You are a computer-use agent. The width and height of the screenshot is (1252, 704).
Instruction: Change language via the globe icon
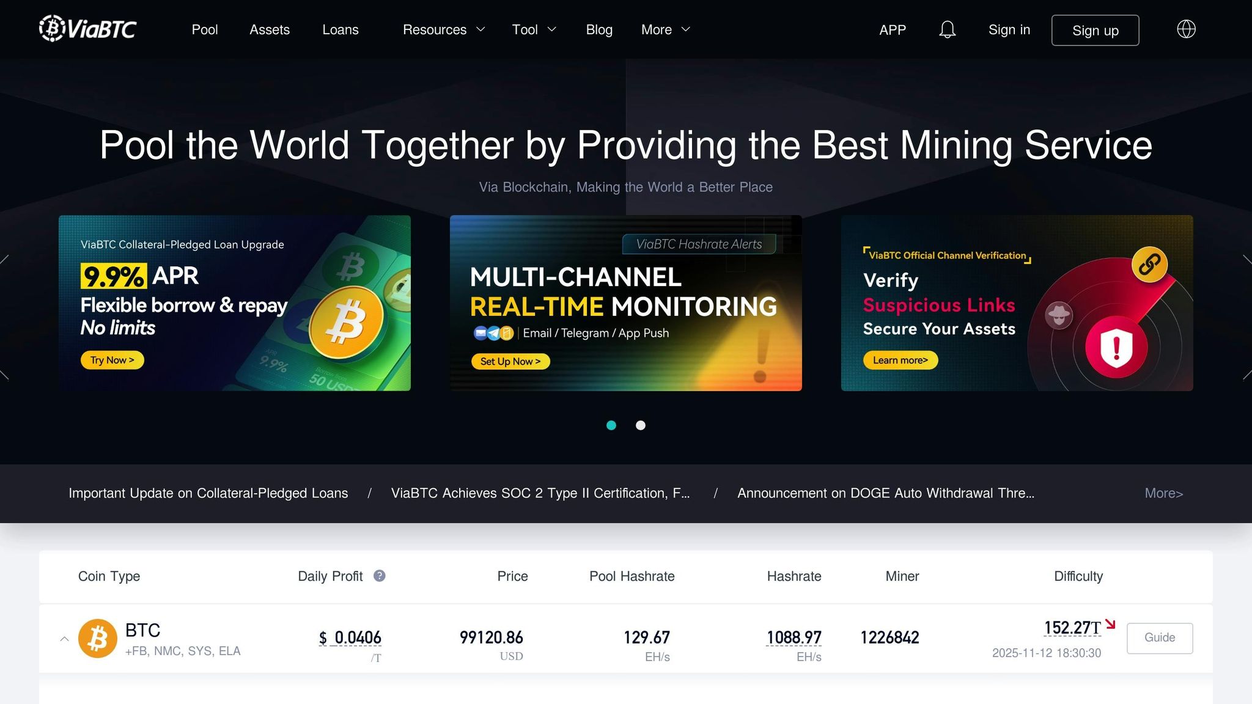click(1186, 29)
